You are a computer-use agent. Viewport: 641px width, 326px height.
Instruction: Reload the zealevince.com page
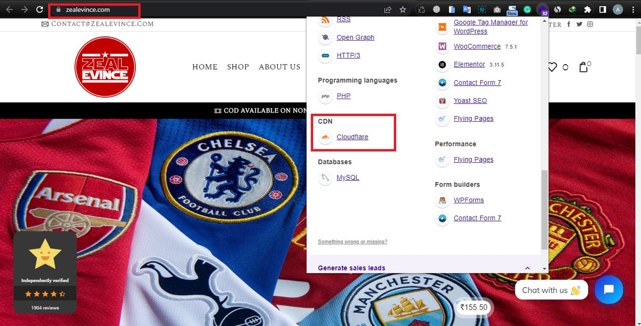[40, 10]
